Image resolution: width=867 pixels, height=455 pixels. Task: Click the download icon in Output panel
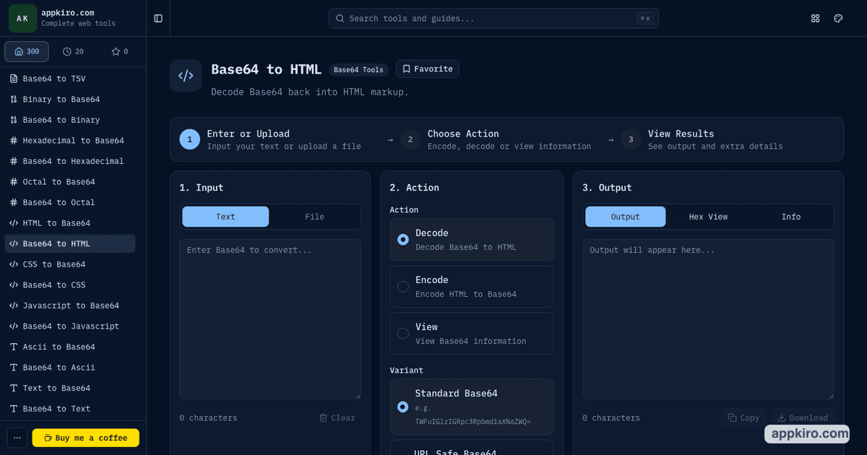pos(781,417)
